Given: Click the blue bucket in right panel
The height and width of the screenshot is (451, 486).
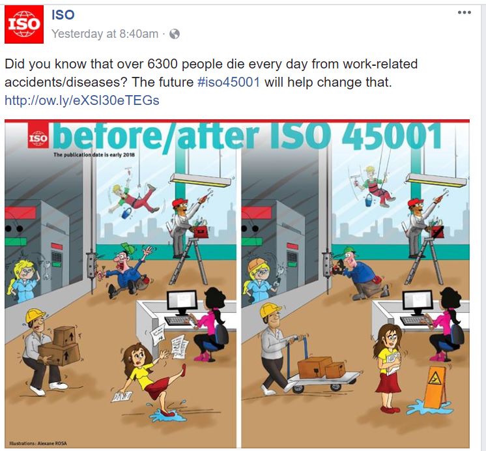Looking at the screenshot, I should click(368, 200).
